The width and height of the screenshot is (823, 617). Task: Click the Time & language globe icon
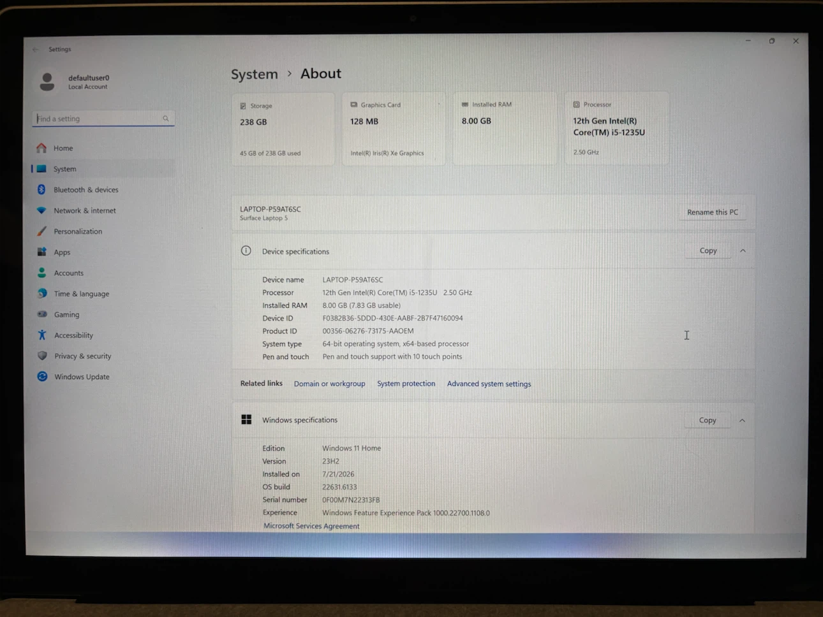[x=42, y=293]
